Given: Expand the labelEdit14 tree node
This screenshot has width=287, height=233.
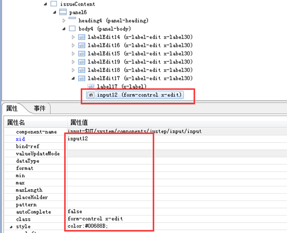Looking at the screenshot, I should (x=73, y=37).
